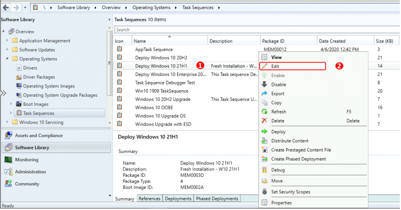This screenshot has width=401, height=210.
Task: Click the Operating Systems breadcrumb
Action: [151, 8]
